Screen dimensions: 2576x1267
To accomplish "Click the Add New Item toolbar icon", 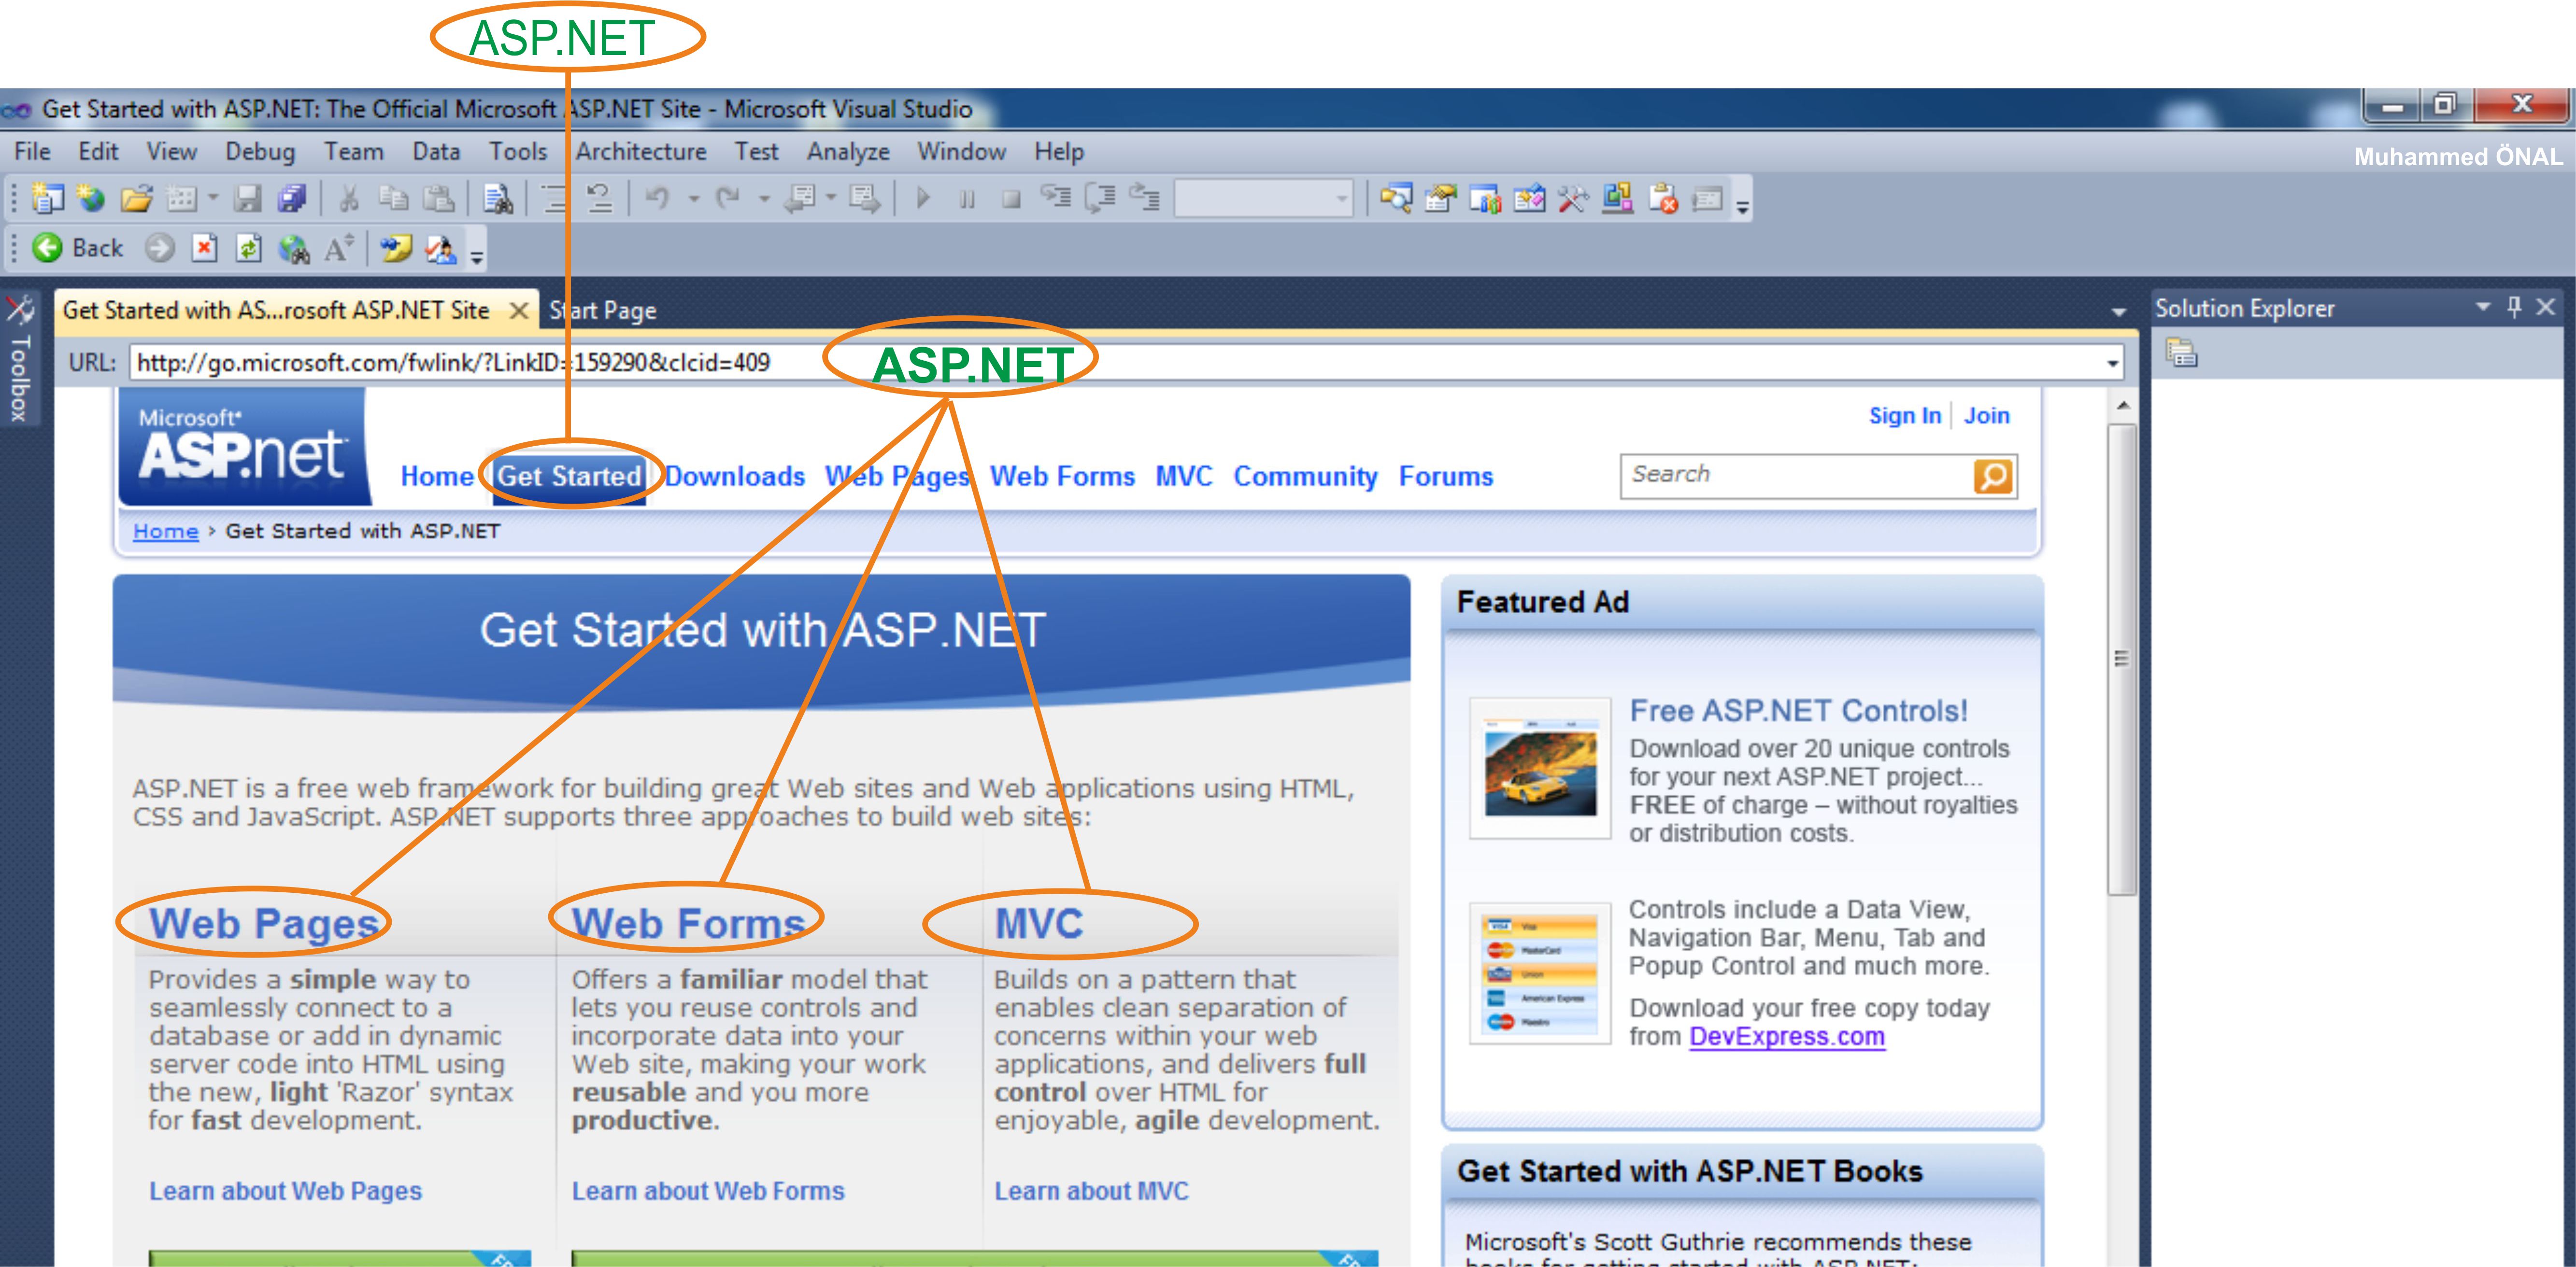I will click(181, 198).
